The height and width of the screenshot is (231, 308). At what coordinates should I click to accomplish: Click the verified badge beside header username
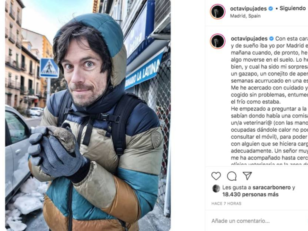(x=271, y=8)
